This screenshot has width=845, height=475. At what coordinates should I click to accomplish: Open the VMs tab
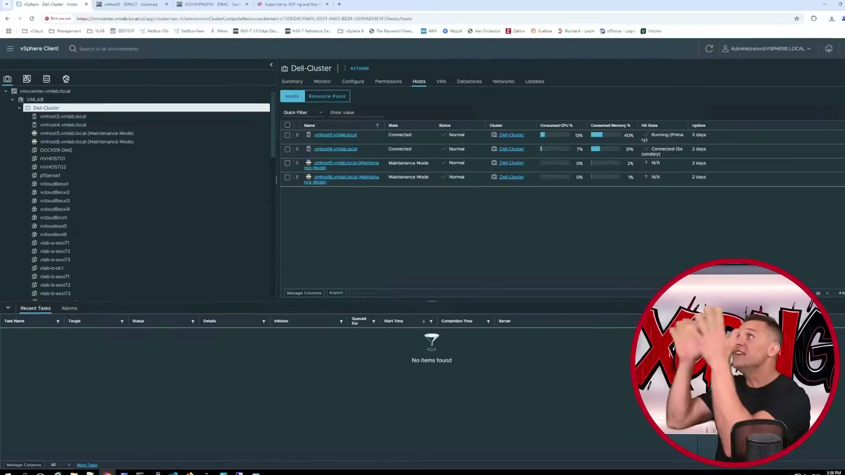[441, 82]
